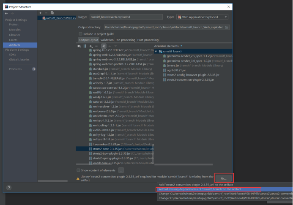Enable Include in project build checkbox
The image size is (293, 205).
(x=80, y=34)
